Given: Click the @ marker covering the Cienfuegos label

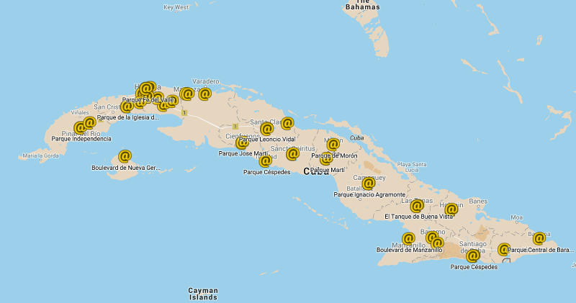Looking at the screenshot, I should [242, 143].
